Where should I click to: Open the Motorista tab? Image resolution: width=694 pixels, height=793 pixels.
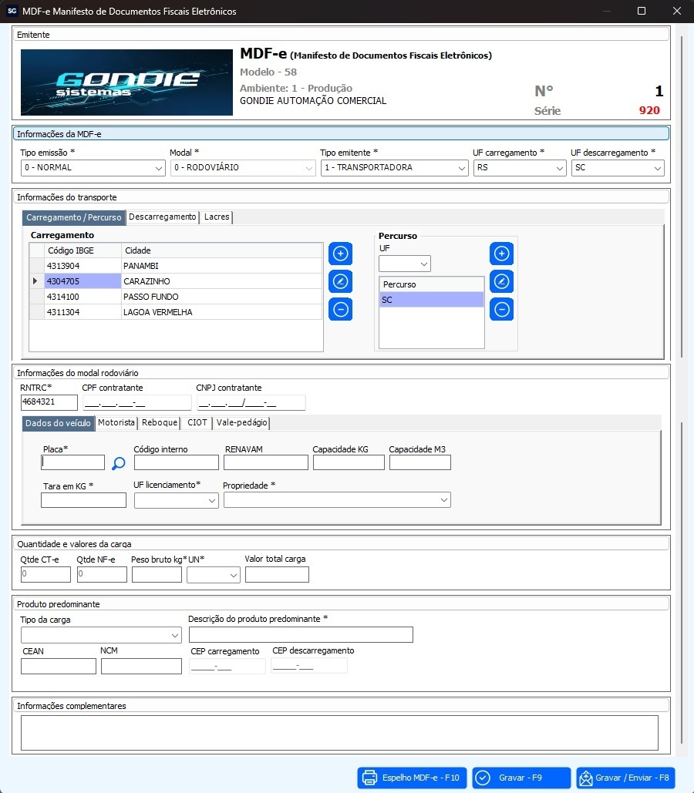click(116, 423)
